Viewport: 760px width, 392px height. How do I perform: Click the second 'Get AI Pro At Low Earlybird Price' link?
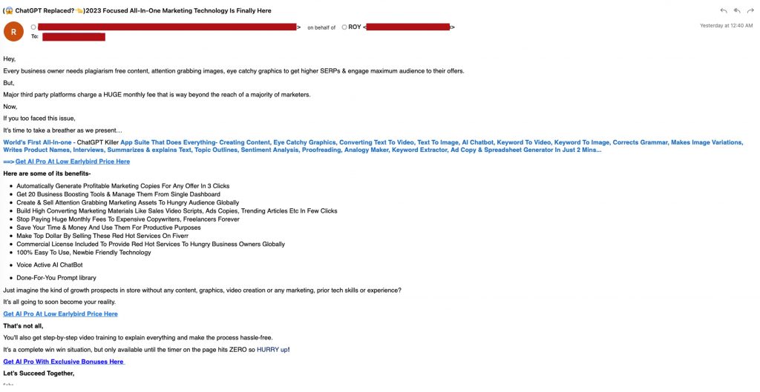60,314
